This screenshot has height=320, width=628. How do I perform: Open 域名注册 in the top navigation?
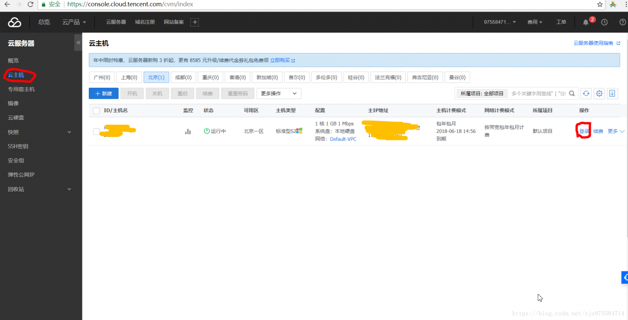pos(145,22)
